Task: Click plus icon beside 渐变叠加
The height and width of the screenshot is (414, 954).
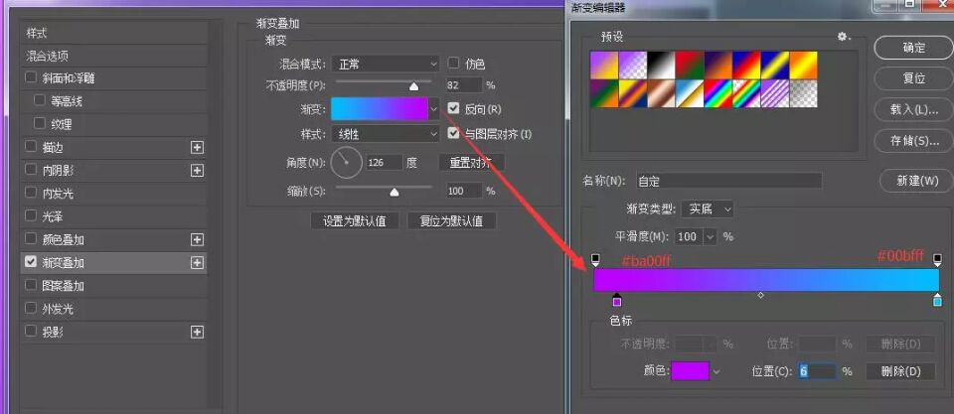Action: pyautogui.click(x=197, y=263)
